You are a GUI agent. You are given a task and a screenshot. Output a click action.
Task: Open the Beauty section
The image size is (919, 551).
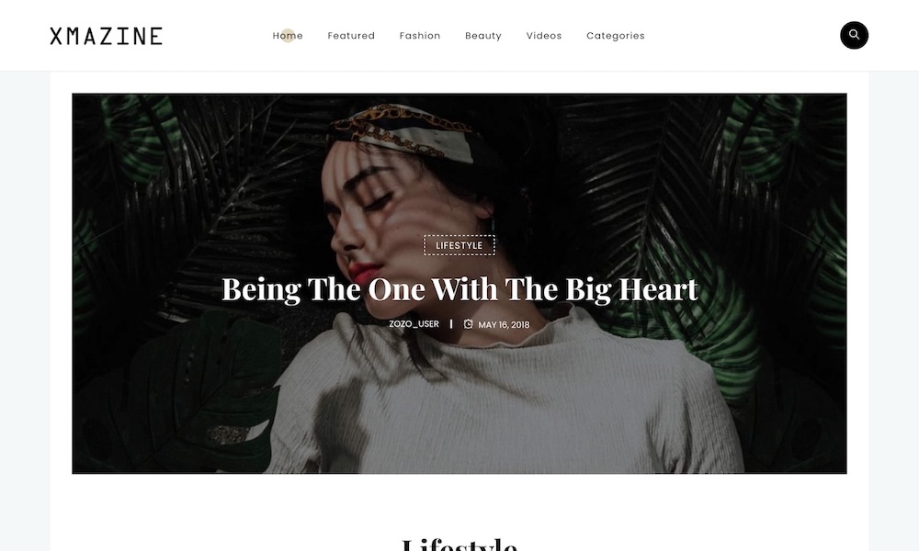[x=483, y=36]
